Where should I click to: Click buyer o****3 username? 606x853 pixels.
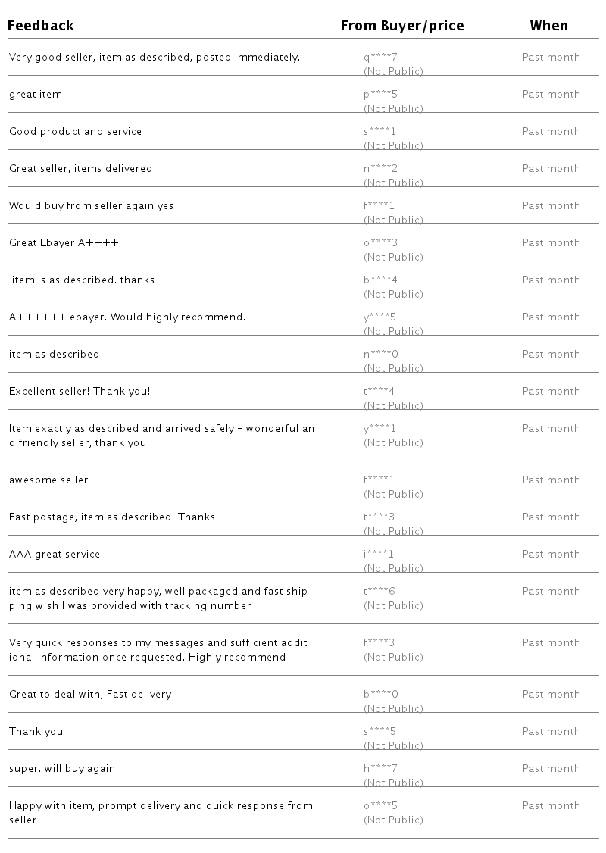coord(380,242)
